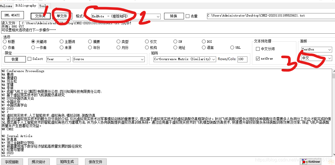
Task: Click the '%B 2020中国仿真大会' line
Action: click(x=18, y=98)
